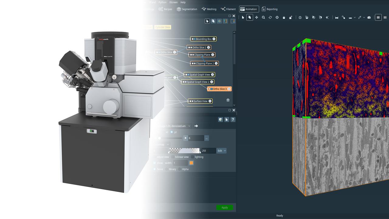The image size is (389, 219).
Task: Click the trash icon in project view
Action: tap(228, 100)
